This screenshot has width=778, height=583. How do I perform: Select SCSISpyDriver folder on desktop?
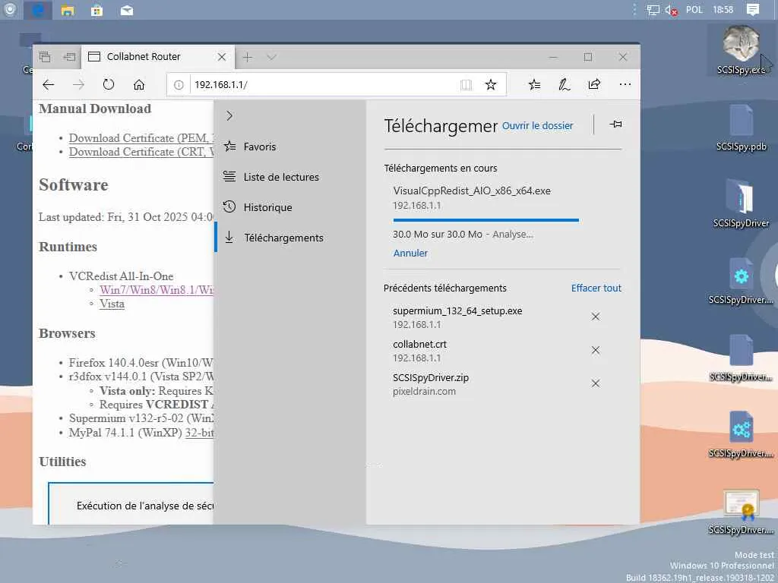pos(742,203)
